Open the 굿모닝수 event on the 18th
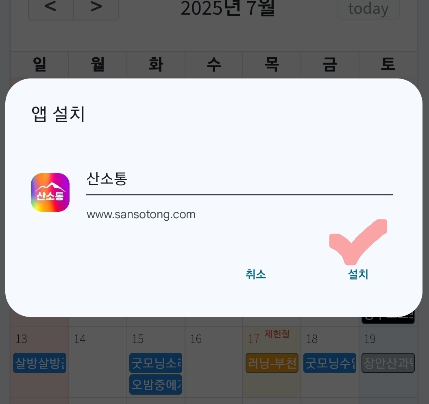Viewport: 429px width, 404px height. (x=330, y=363)
